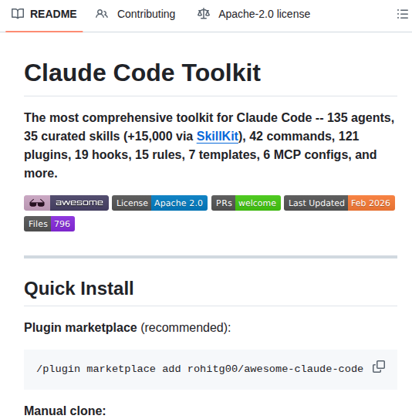Switch to the Contributing tab
This screenshot has width=412, height=419.
point(136,14)
